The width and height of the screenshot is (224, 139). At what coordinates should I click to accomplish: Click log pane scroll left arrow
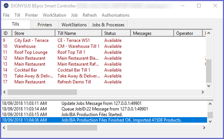click(4, 128)
